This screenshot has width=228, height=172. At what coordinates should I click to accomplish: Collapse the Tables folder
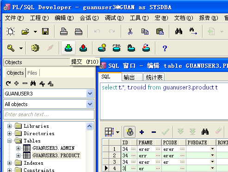9,141
